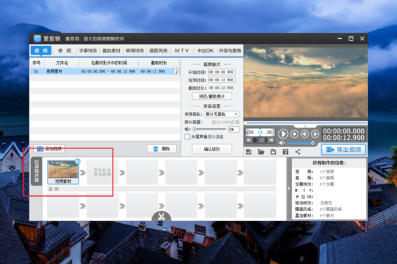Select 1X playback speed

260,132
